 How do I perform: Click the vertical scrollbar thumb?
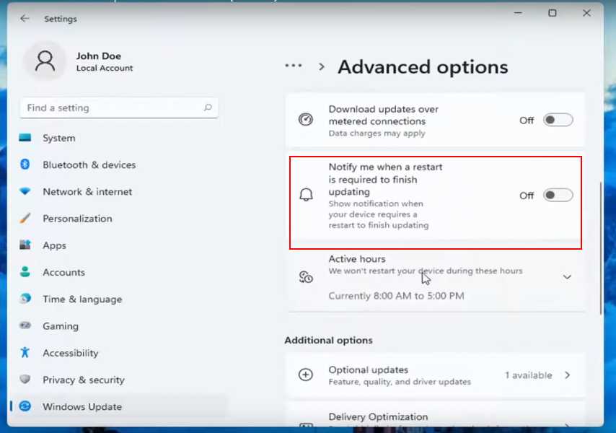click(x=601, y=248)
